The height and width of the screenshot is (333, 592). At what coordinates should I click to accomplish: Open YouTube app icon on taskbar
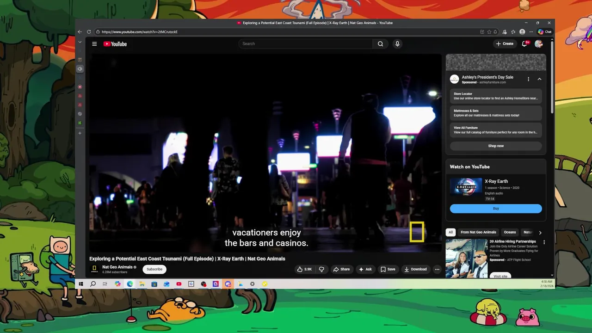coord(179,284)
